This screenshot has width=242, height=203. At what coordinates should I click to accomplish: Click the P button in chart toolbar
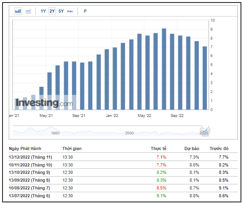(x=85, y=11)
